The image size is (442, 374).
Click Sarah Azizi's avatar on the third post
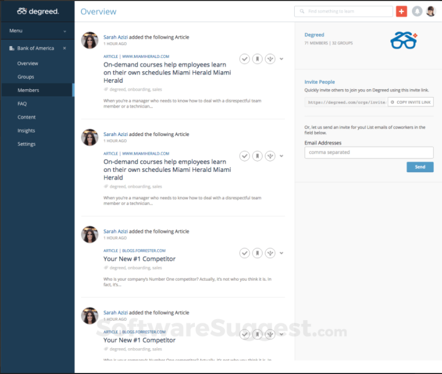click(x=90, y=235)
